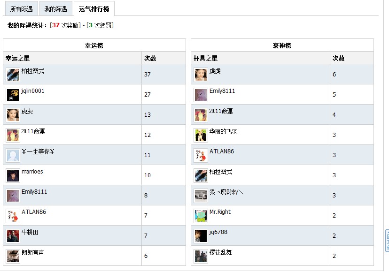Open the 3 次惩罚 link
The width and height of the screenshot is (389, 272).
[x=101, y=25]
